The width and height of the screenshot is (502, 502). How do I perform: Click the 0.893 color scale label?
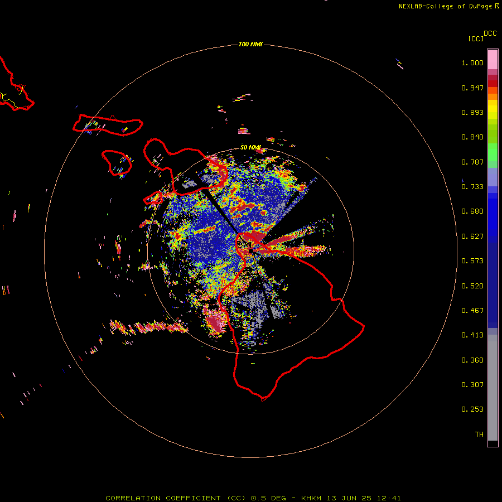coord(472,112)
